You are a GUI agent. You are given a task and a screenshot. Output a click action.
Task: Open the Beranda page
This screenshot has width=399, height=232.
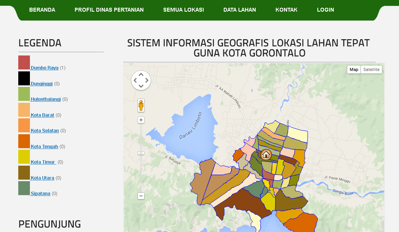[42, 10]
